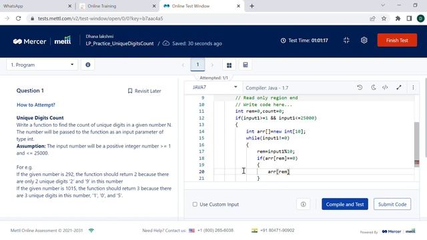The width and height of the screenshot is (427, 240).
Task: Bookmark this page with the star icon
Action: click(x=384, y=19)
